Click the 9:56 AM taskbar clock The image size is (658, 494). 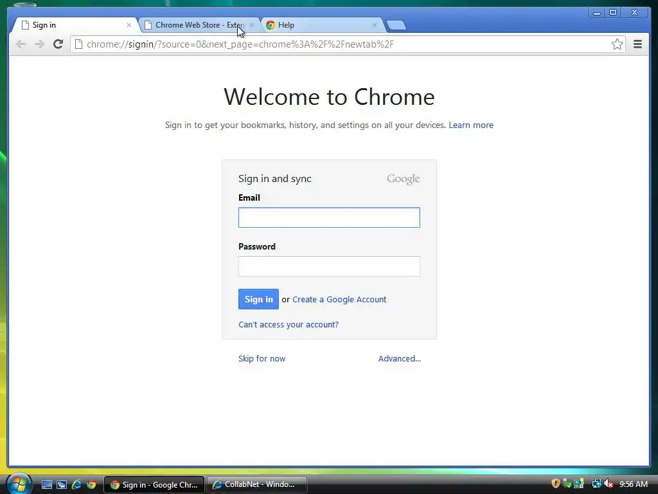[633, 484]
